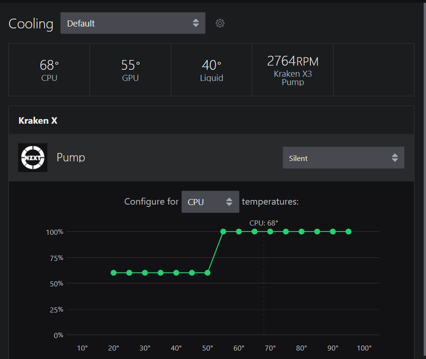Viewport: 426px width, 359px height.
Task: Open the Default cooling profile dropdown
Action: pos(133,23)
